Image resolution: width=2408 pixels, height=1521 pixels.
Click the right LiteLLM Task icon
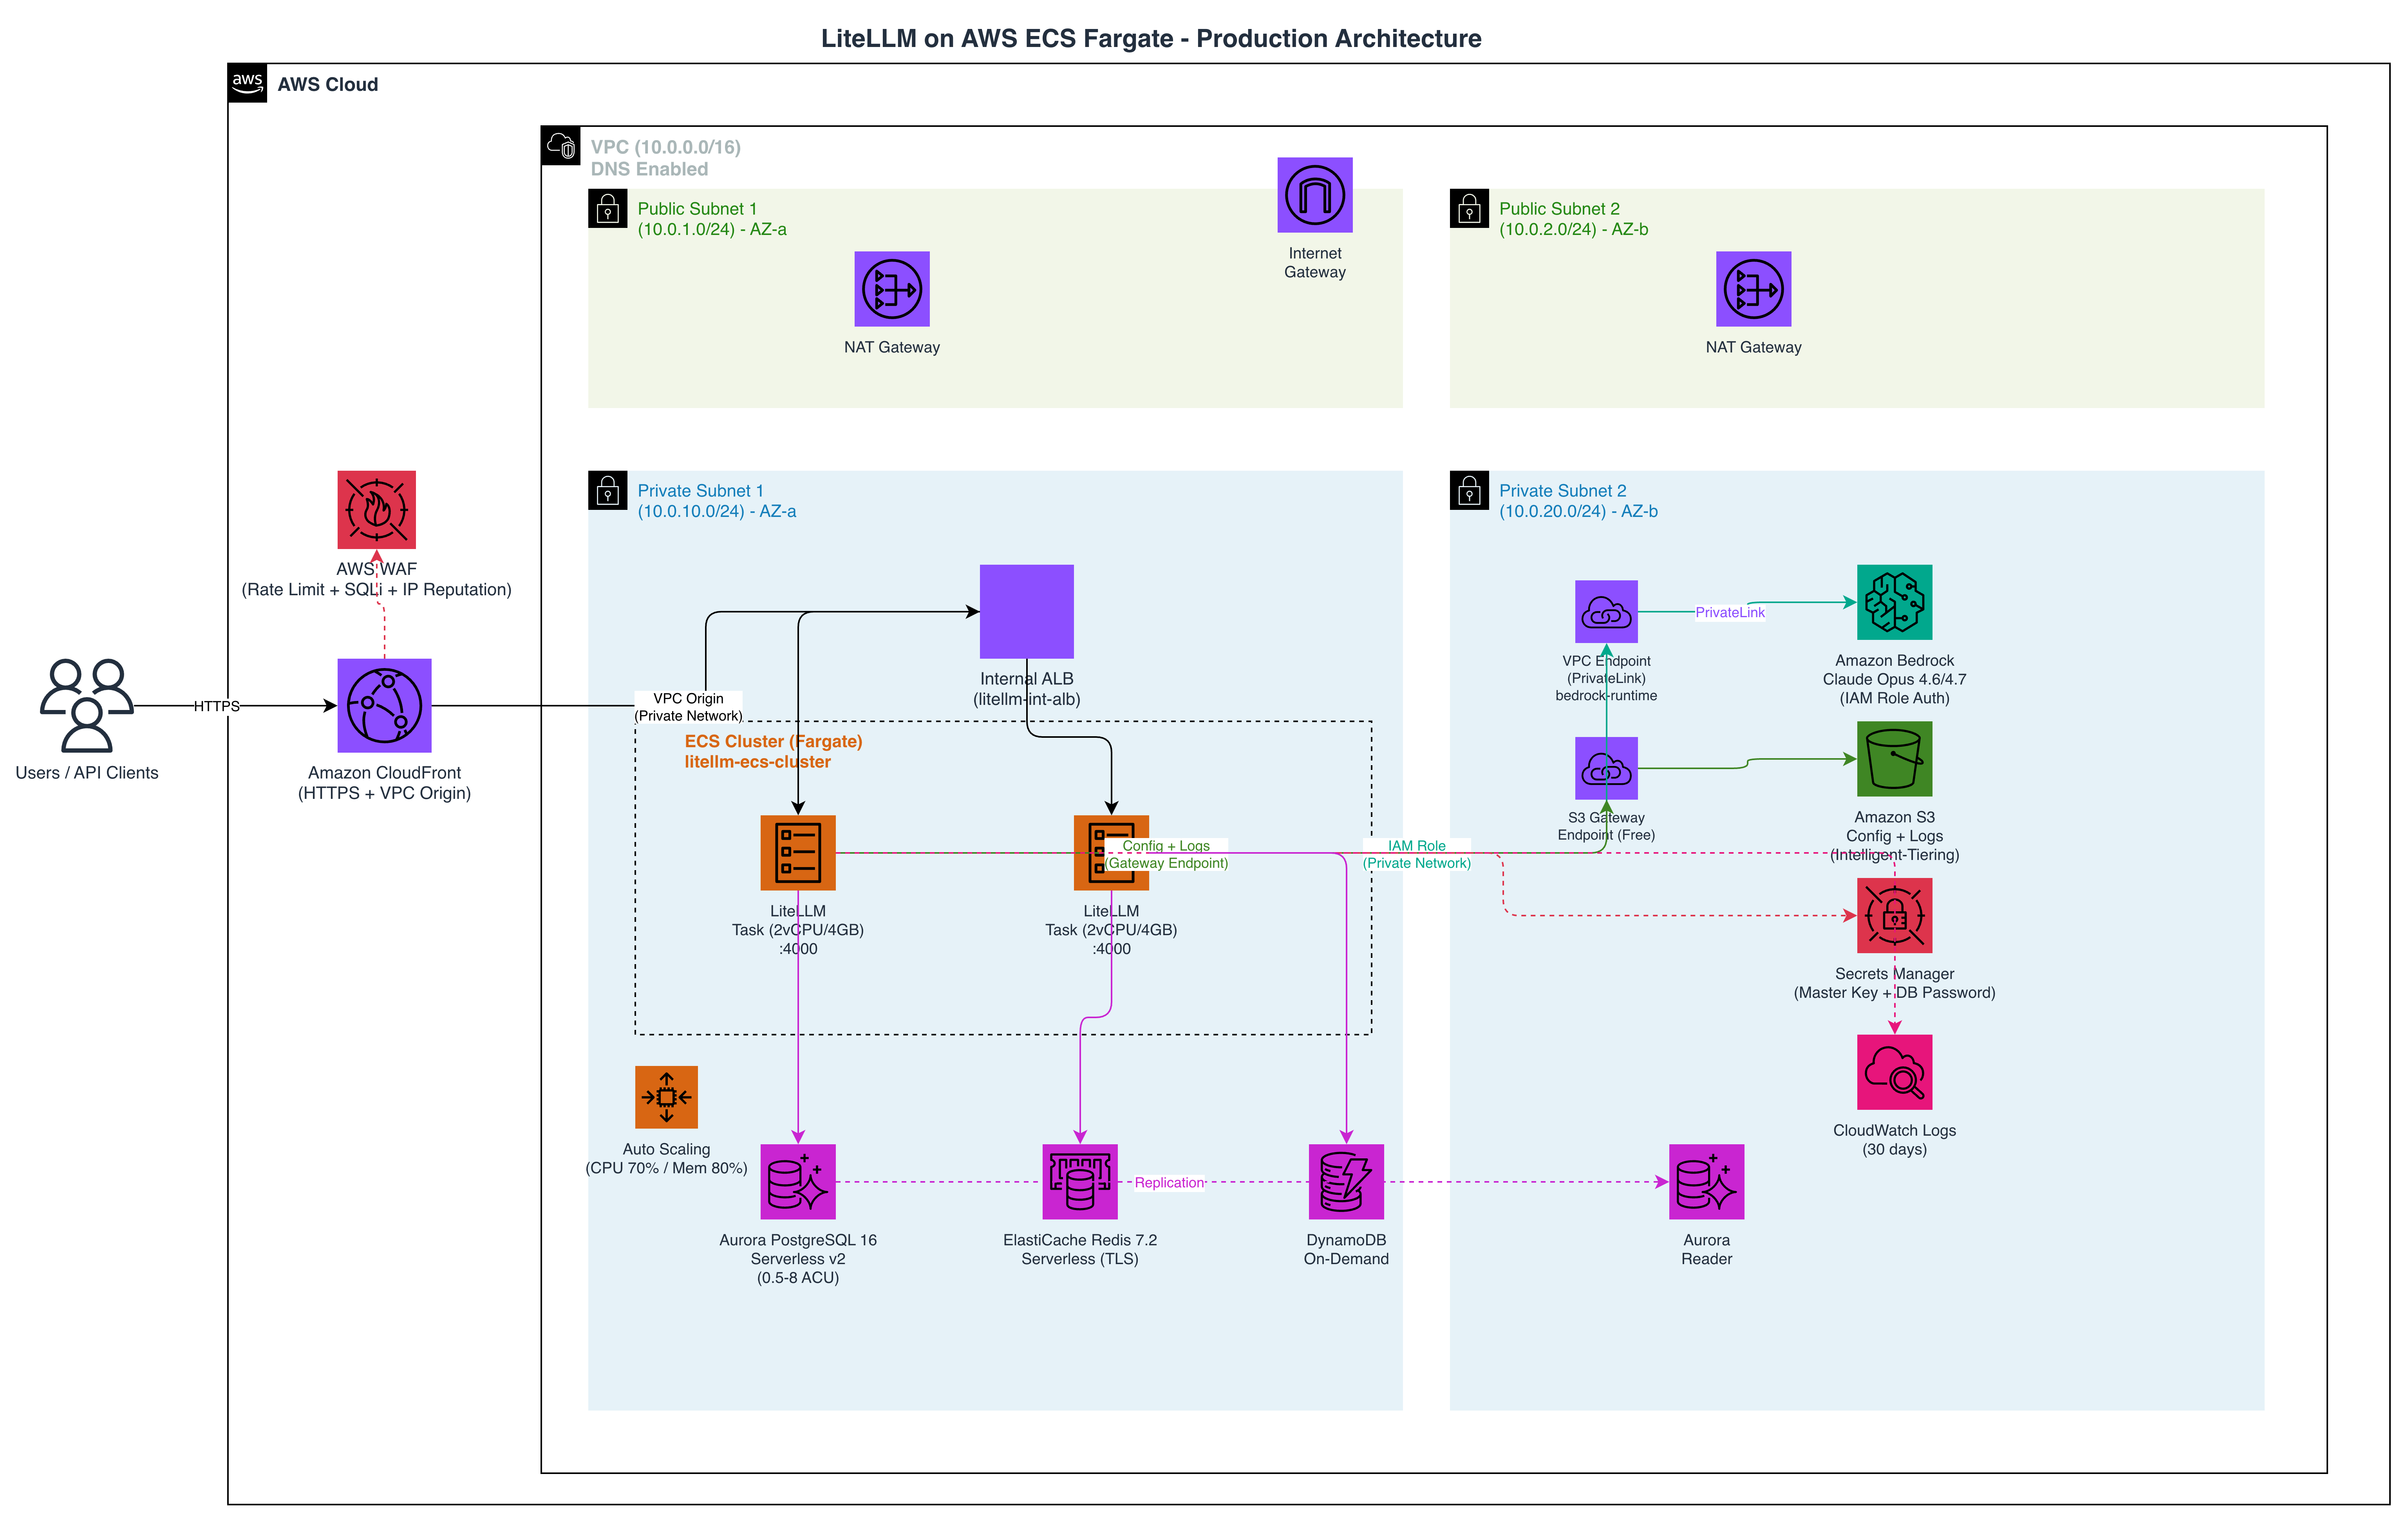(x=1111, y=853)
